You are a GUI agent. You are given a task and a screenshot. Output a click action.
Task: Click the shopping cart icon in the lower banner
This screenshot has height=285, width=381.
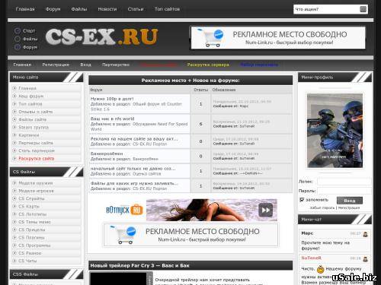(x=123, y=235)
